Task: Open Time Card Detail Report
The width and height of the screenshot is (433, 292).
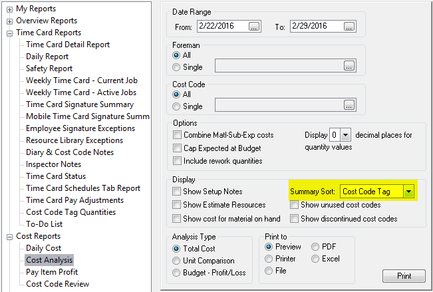Action: pyautogui.click(x=68, y=45)
